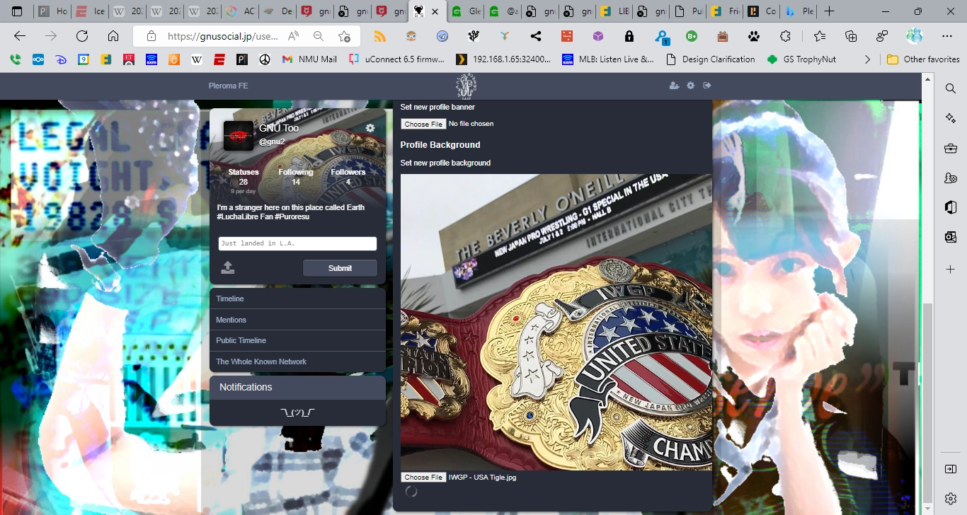The image size is (967, 515).
Task: Open the Mentions navigation link
Action: click(297, 320)
